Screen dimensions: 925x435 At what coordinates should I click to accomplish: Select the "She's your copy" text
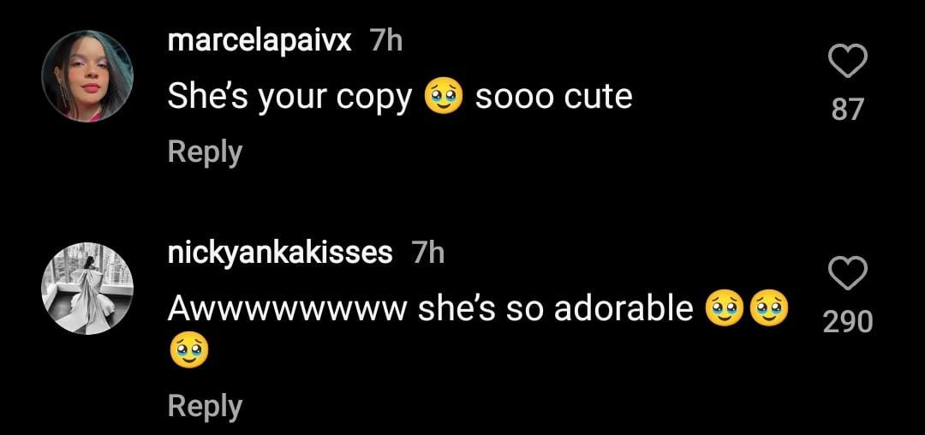point(289,98)
